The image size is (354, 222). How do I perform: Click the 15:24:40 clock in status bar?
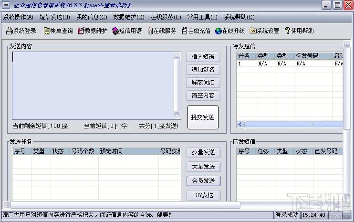[x=314, y=215]
